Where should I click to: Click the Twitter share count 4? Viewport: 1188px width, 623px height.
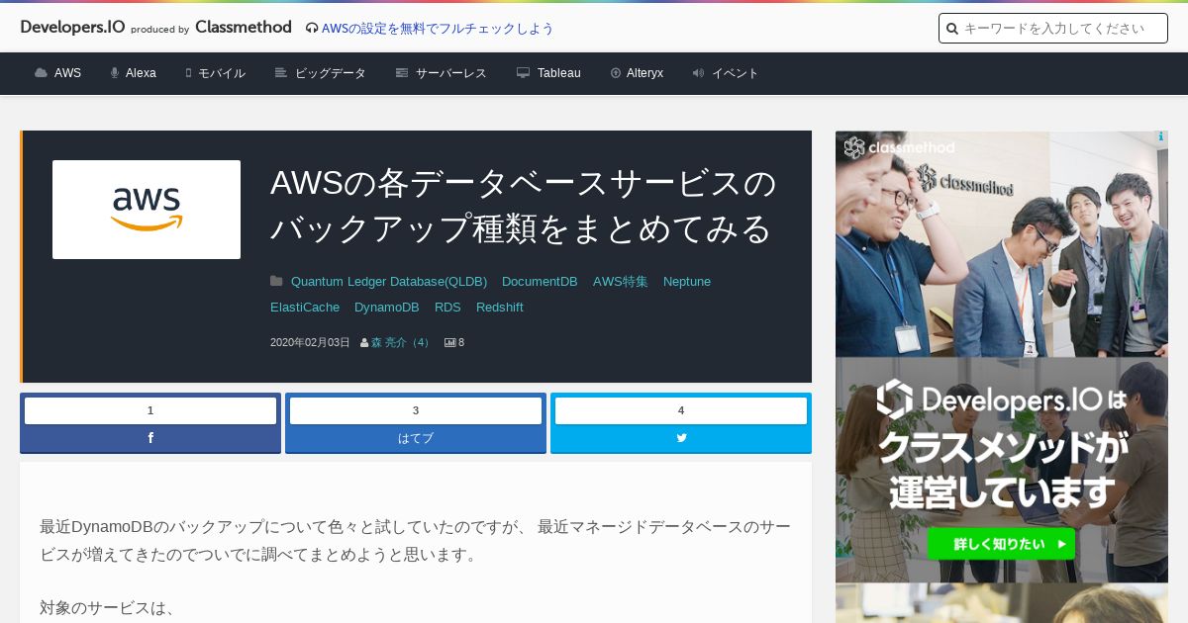[681, 410]
